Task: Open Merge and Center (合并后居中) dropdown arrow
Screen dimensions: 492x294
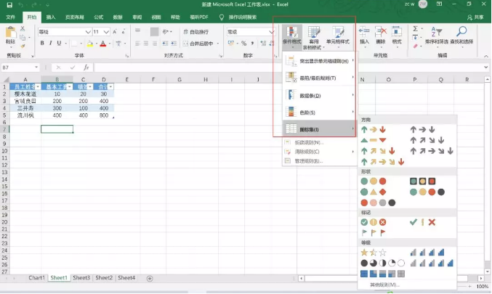Action: point(217,44)
